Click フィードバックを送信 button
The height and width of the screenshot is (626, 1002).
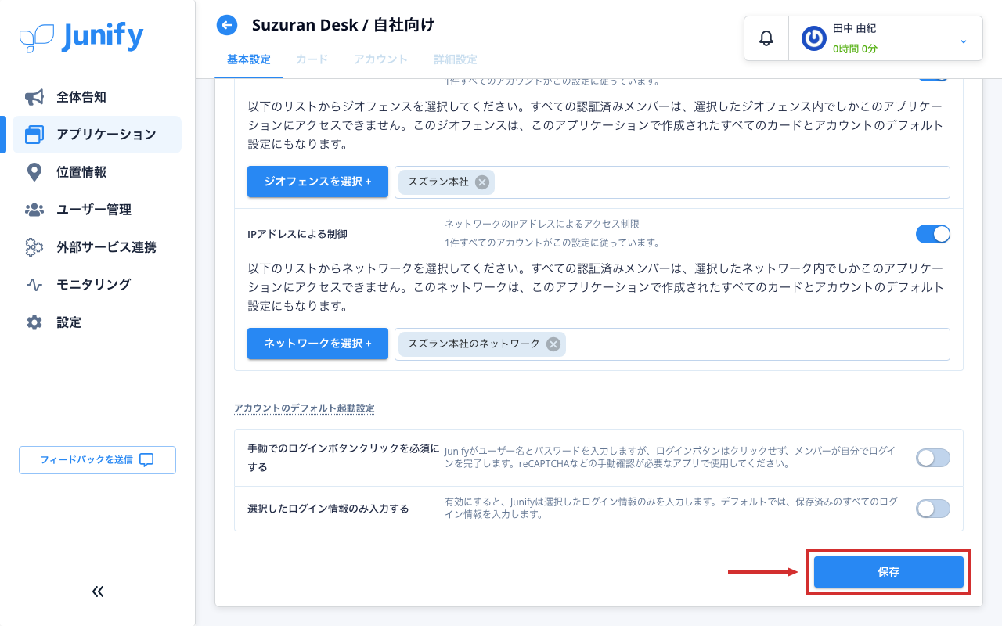pyautogui.click(x=97, y=460)
